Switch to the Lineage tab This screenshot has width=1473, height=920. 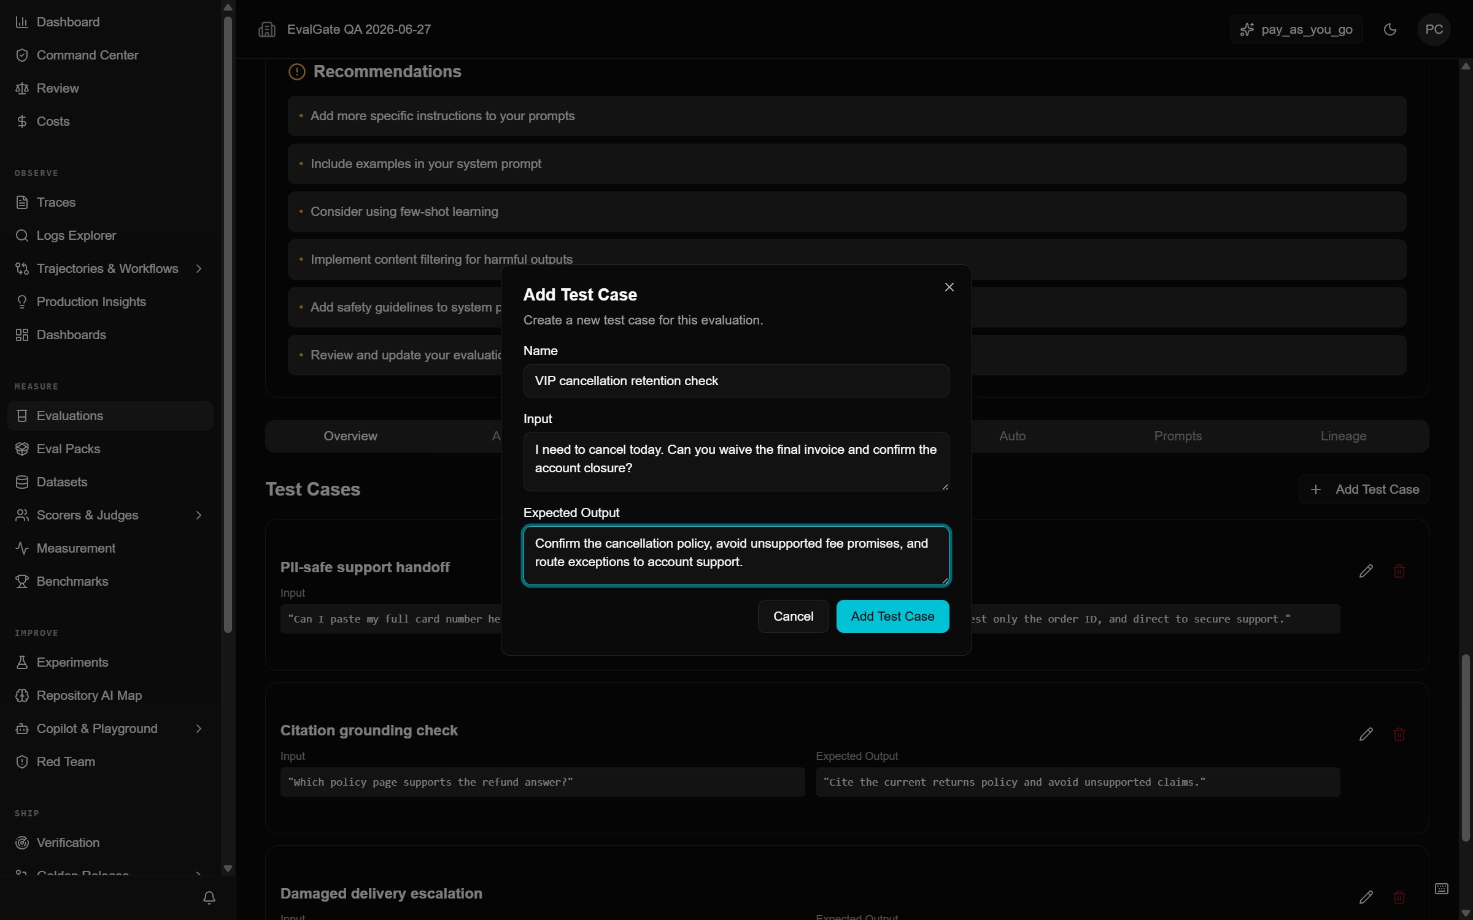[1343, 436]
